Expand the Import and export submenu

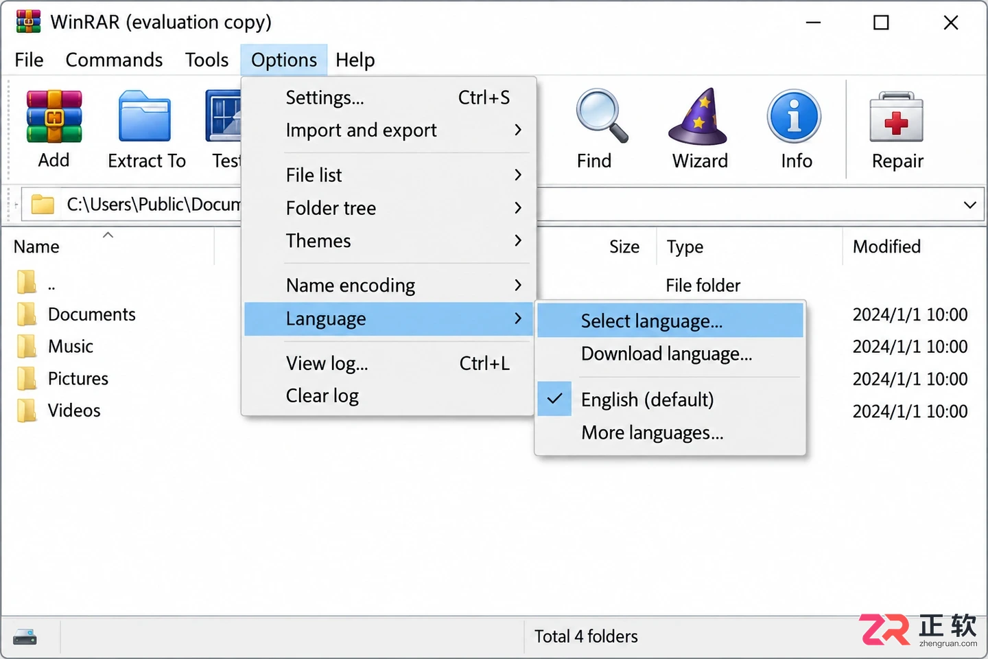point(388,130)
